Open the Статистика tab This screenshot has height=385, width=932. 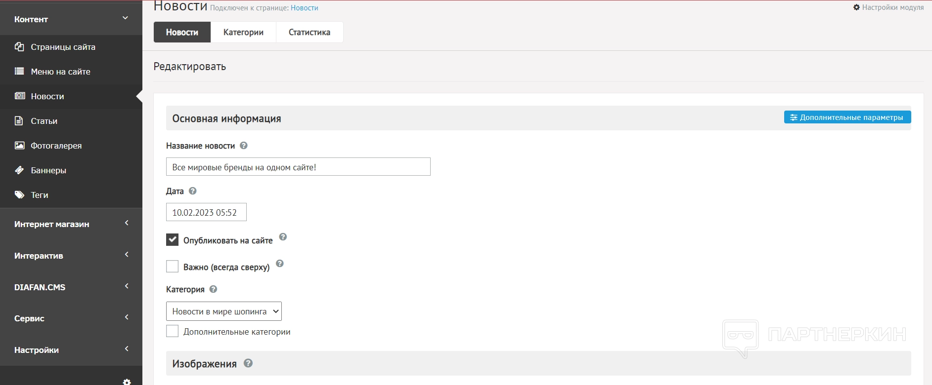coord(310,32)
